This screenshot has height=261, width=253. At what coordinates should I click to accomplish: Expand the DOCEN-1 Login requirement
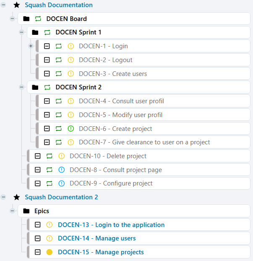tap(31, 46)
